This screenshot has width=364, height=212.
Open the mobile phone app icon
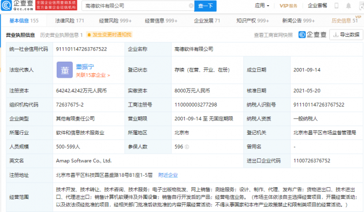coord(336,6)
